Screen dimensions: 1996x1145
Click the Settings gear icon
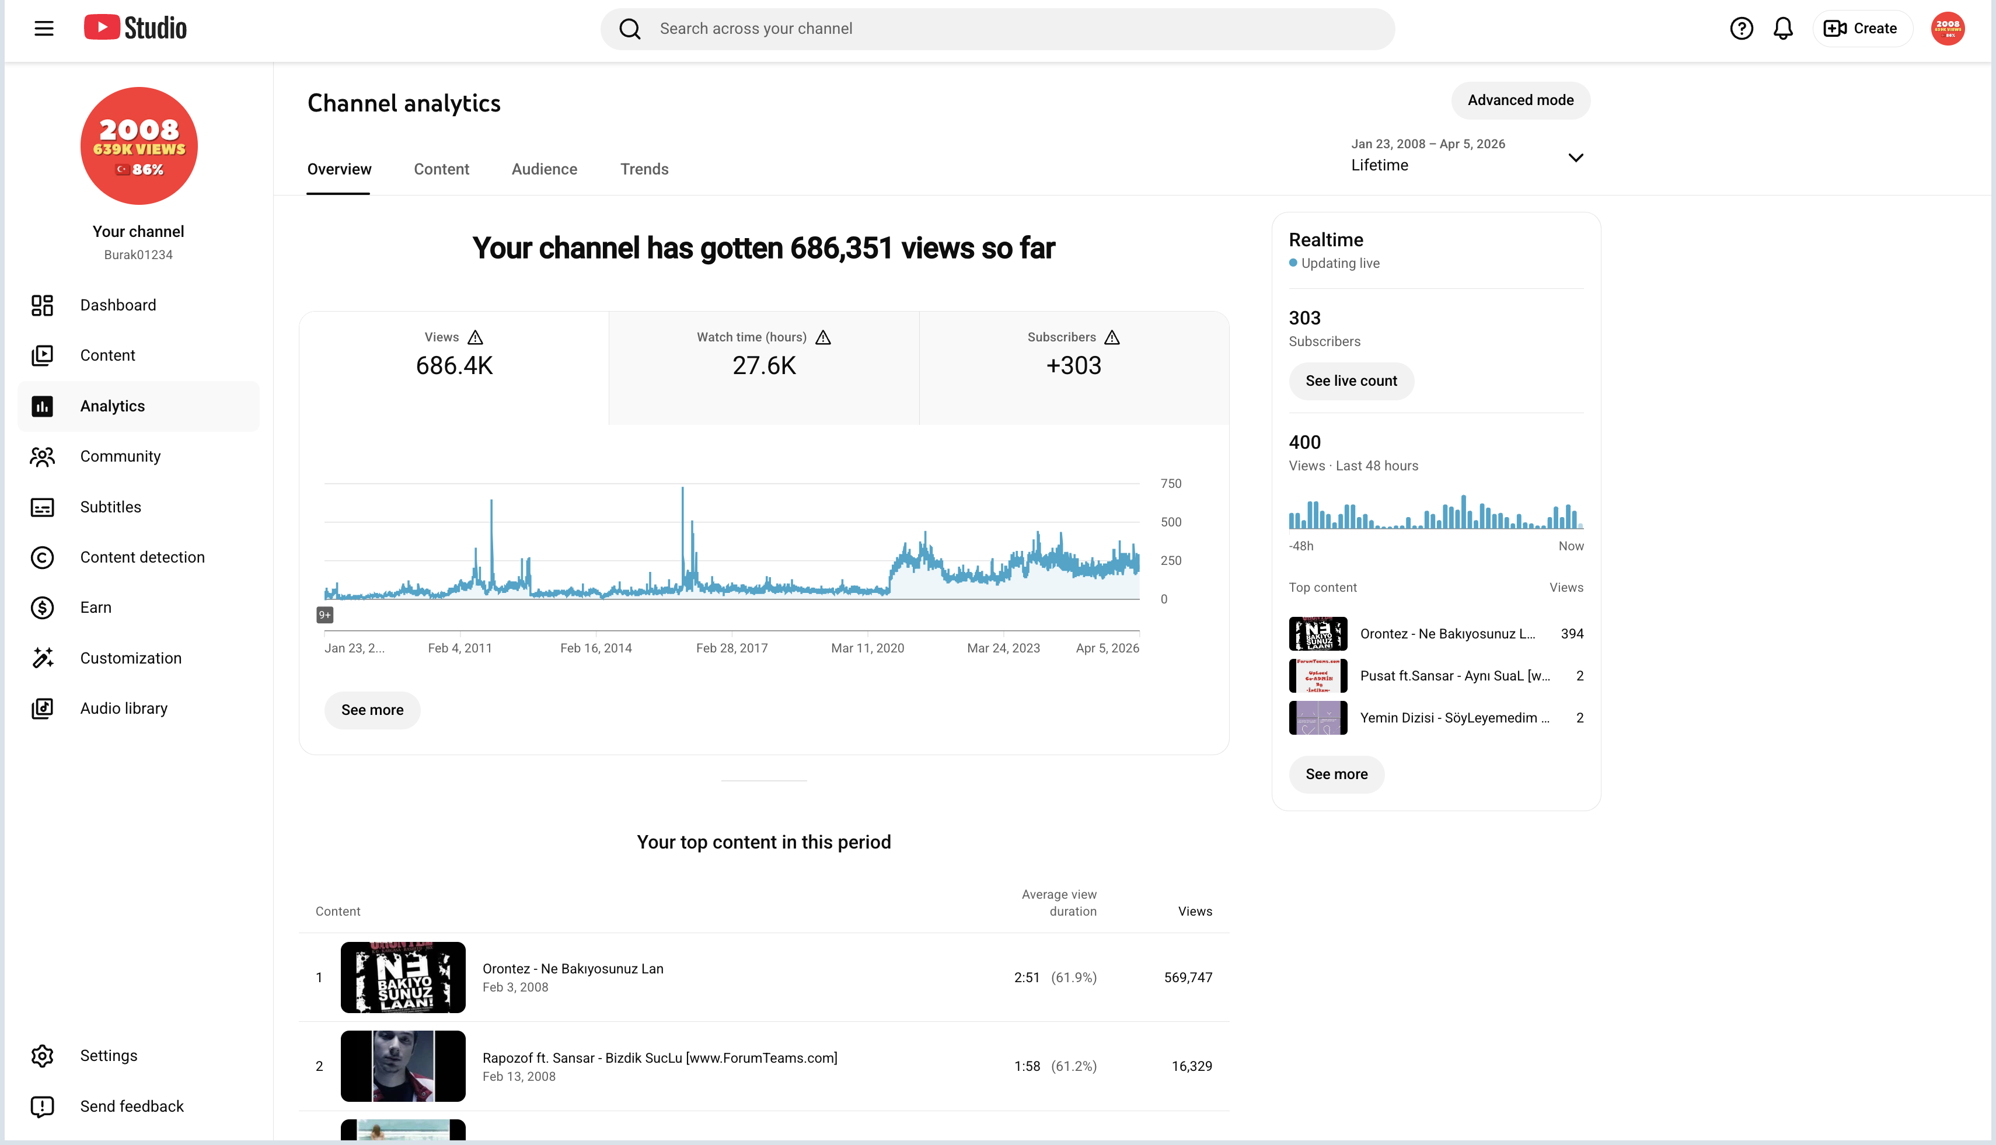(x=43, y=1056)
